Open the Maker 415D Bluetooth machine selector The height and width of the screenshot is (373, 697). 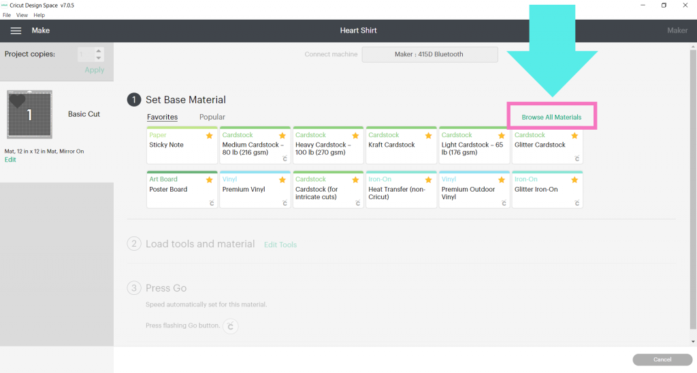point(429,54)
